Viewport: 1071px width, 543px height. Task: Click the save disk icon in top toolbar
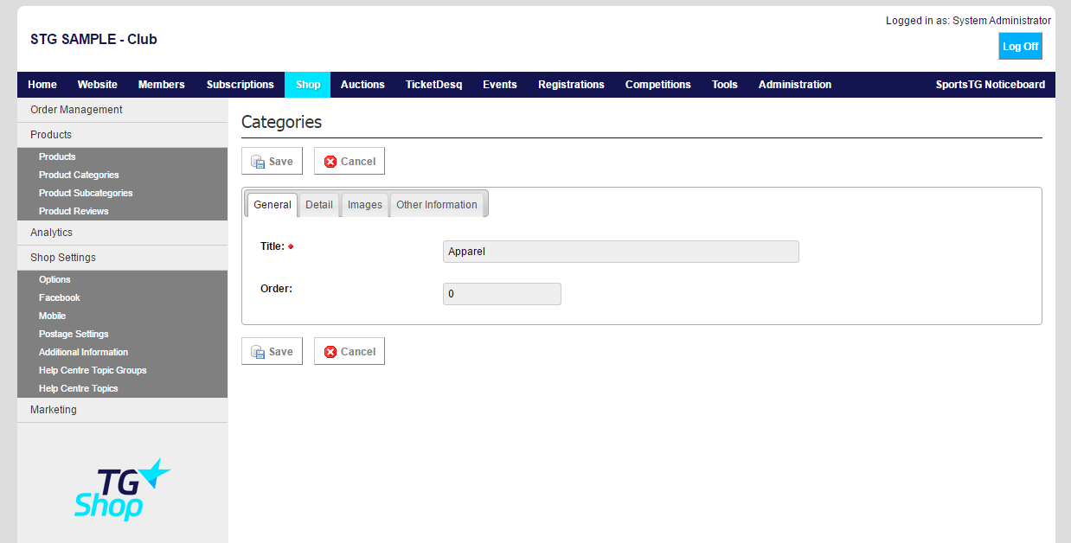[x=258, y=162]
